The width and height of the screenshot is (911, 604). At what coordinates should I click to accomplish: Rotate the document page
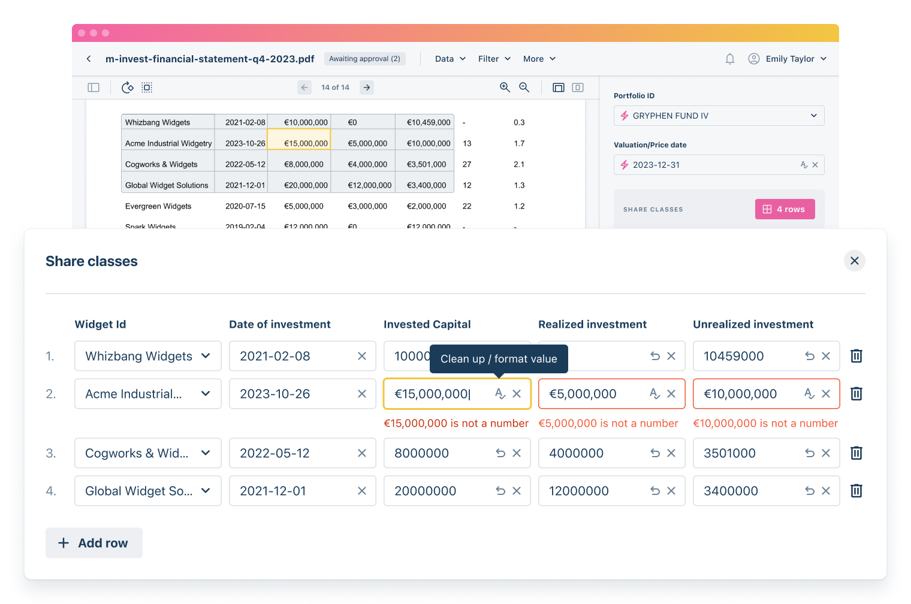[127, 87]
